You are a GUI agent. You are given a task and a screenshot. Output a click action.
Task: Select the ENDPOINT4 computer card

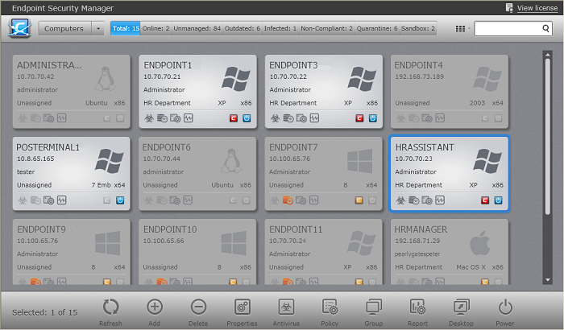[x=450, y=91]
